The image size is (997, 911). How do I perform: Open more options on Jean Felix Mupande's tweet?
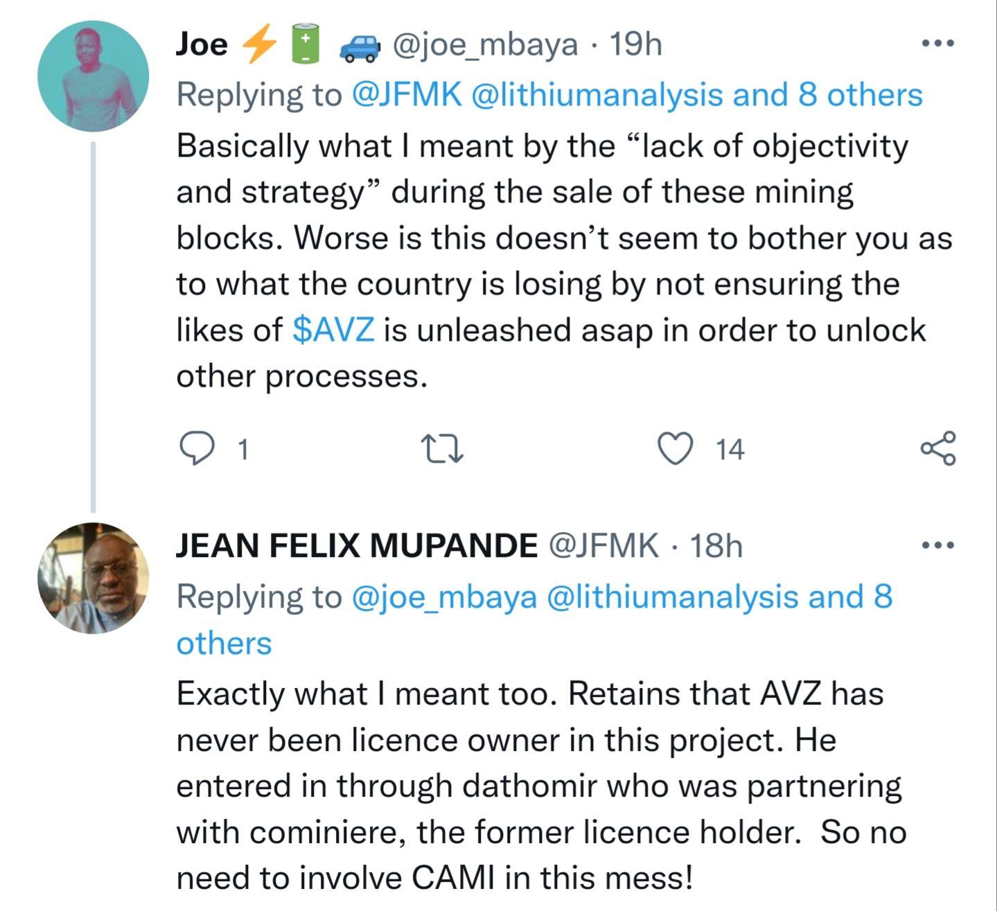click(938, 545)
